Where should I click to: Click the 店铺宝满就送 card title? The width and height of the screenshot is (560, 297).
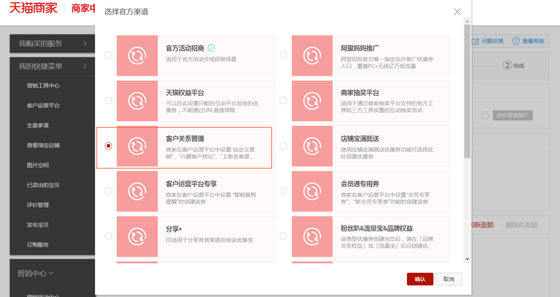[x=360, y=139]
